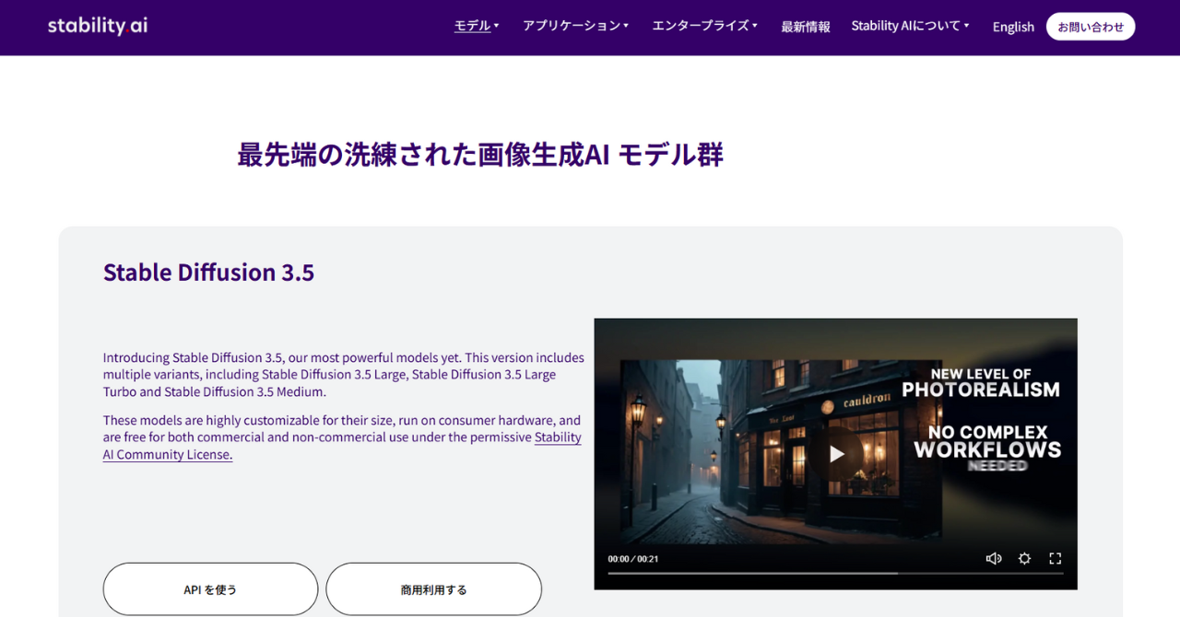Open the Stability AI Community License link
The height and width of the screenshot is (617, 1180).
(168, 454)
